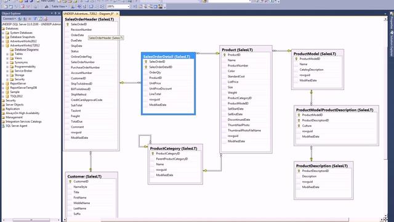This screenshot has height=222, width=394.
Task: Open the Table View dropdown in toolbar
Action: 60,6
